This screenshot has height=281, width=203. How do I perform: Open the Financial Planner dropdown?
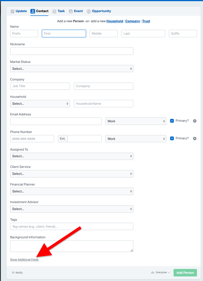click(71, 191)
